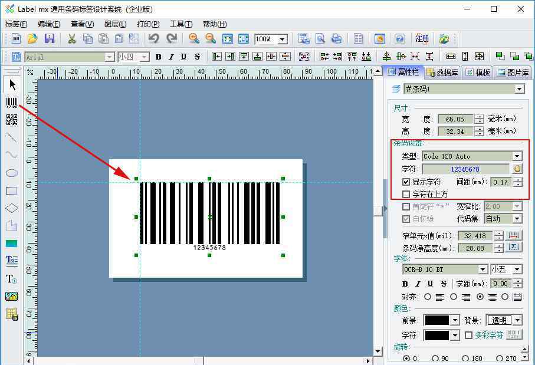Select the straight line drawing tool

coord(12,137)
